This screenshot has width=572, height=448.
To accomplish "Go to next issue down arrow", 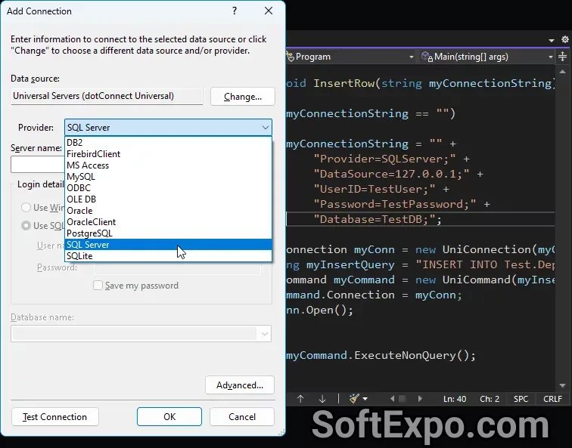I will pyautogui.click(x=322, y=399).
